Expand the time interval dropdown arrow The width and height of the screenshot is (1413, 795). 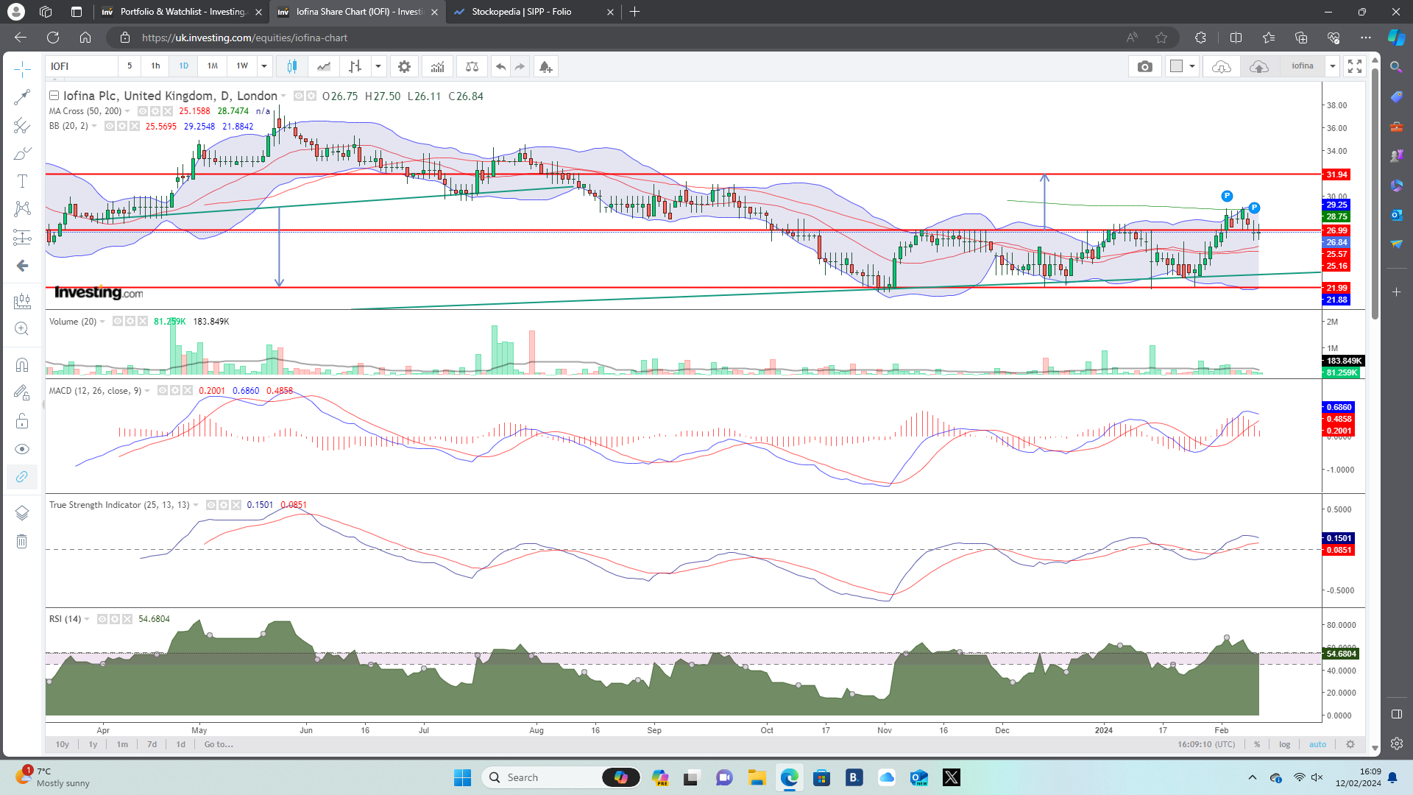pyautogui.click(x=264, y=66)
